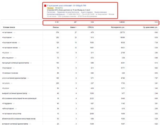The height and width of the screenshot is (125, 160).
Task: Click ellipsis icon beside 'выездной системный администратор'
Action: (29, 93)
